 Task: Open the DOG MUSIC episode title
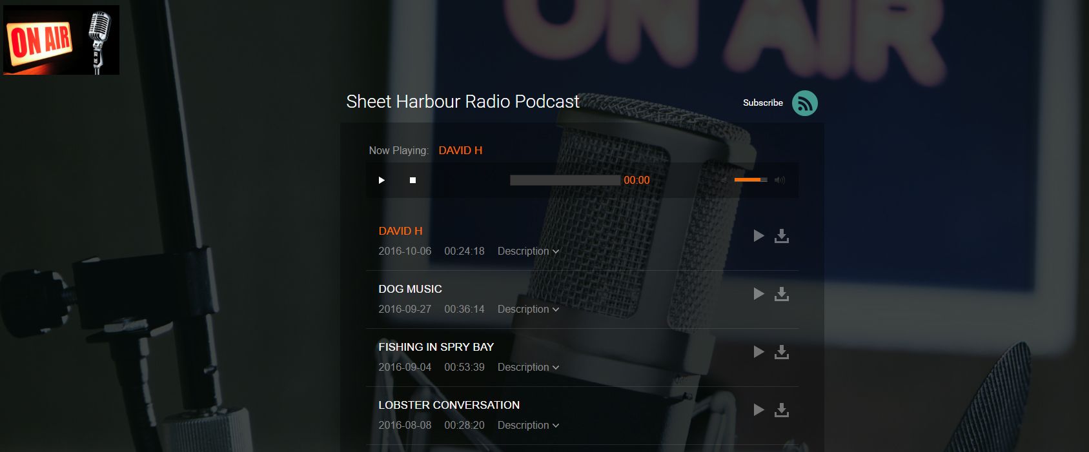click(x=410, y=289)
